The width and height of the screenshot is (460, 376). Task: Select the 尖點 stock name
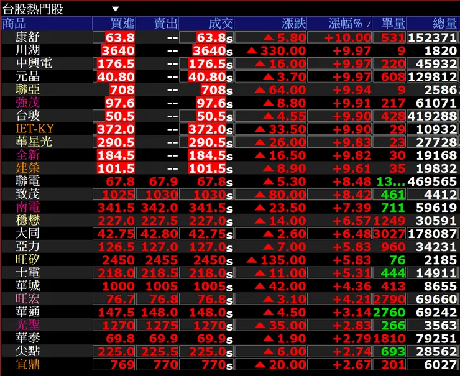coord(27,351)
